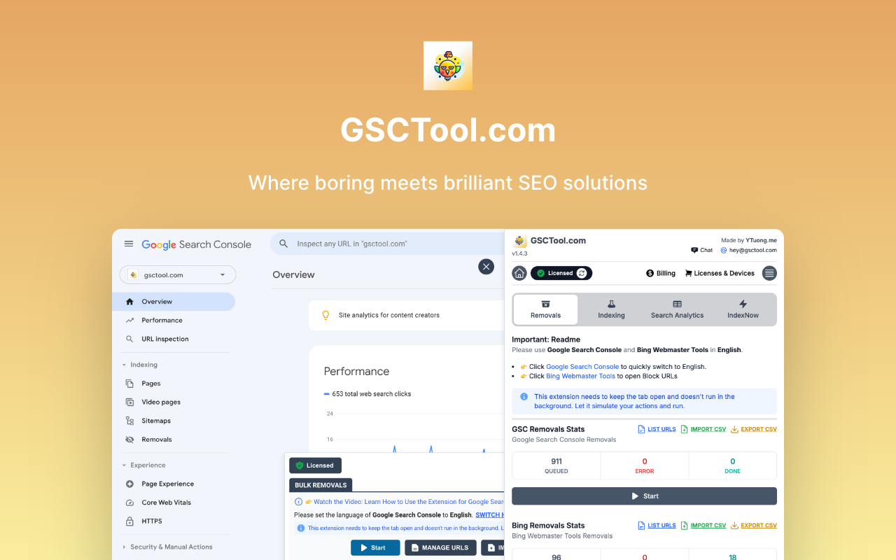The width and height of the screenshot is (896, 560).
Task: Switch to the Search Analytics tab
Action: [x=677, y=309]
